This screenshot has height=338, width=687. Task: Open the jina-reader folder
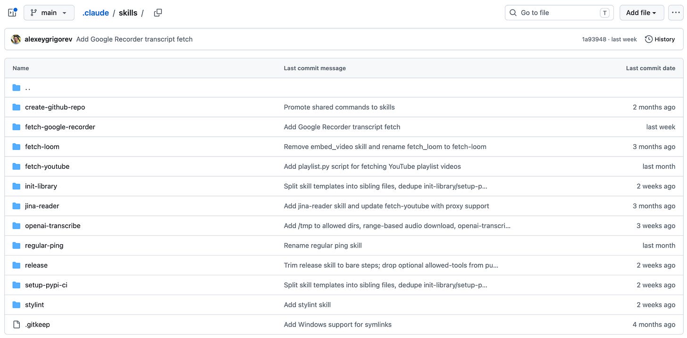point(42,206)
